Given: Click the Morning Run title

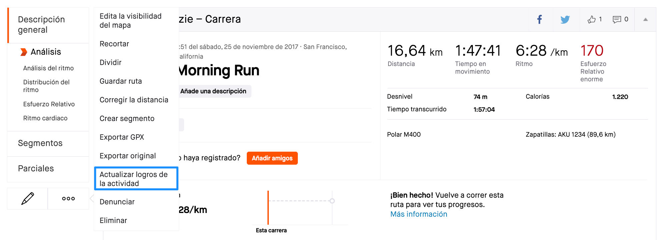Looking at the screenshot, I should tap(219, 71).
